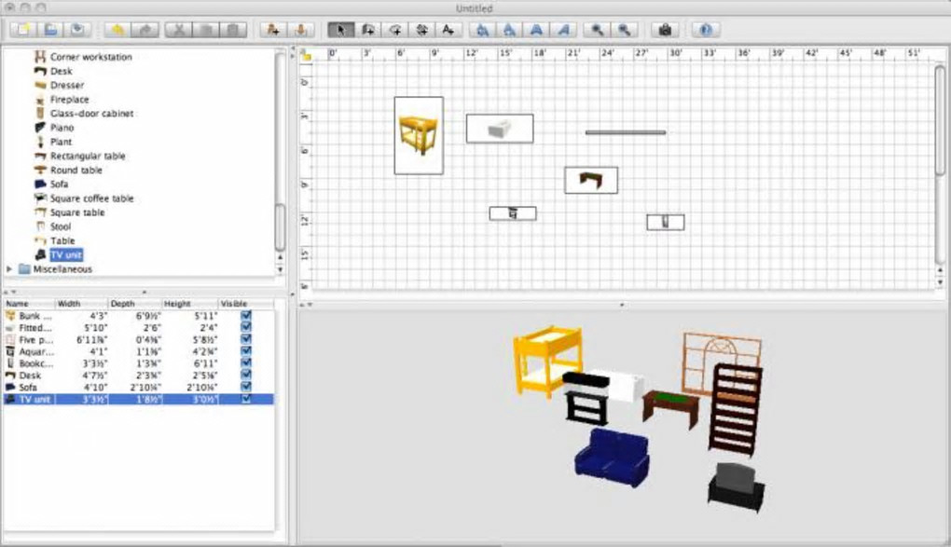Sort furniture list by Name column

click(x=29, y=303)
